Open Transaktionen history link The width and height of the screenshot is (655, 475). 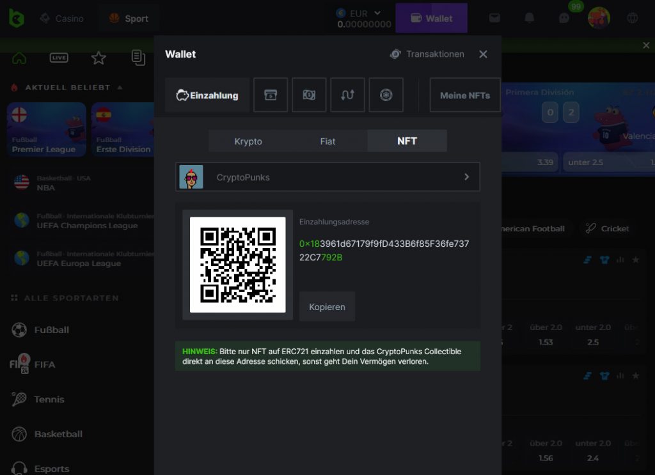coord(427,54)
